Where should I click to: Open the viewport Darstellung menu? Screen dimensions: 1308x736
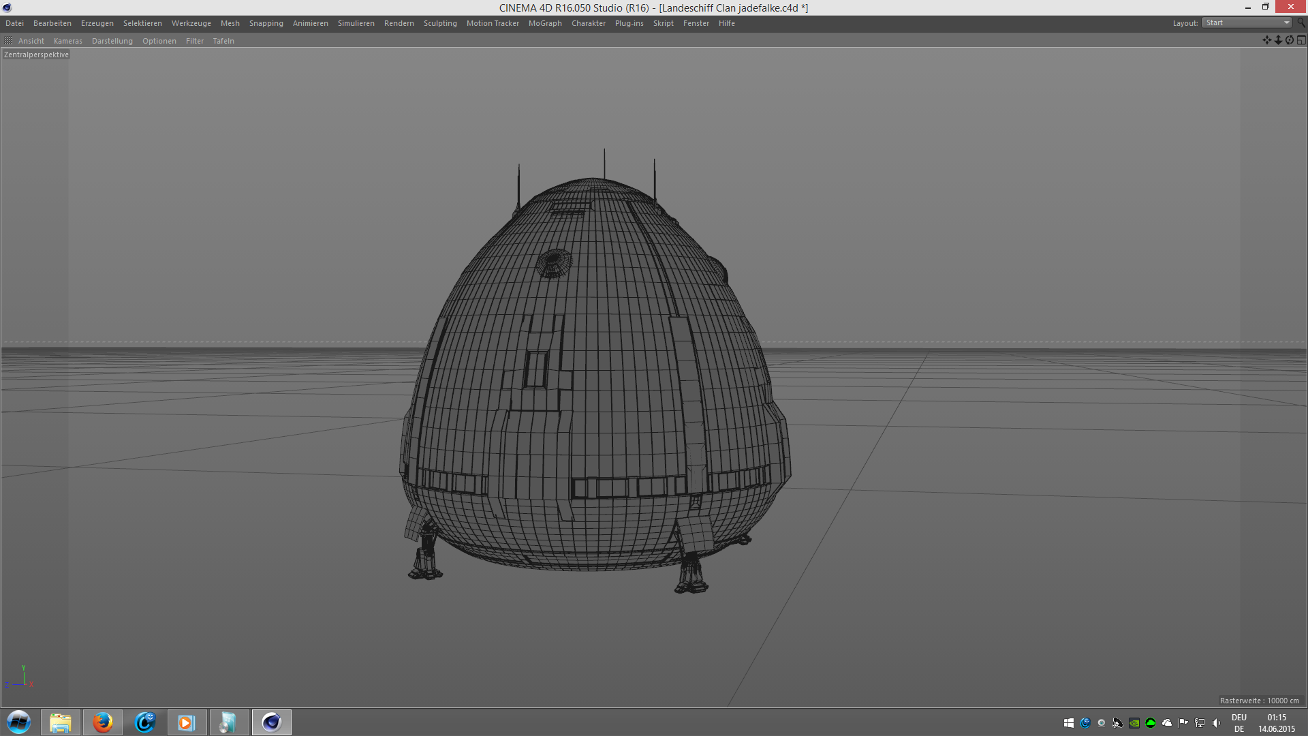click(x=112, y=41)
